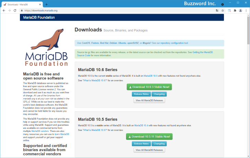
Task: Open a new tab with plus button
Action: 46,4
